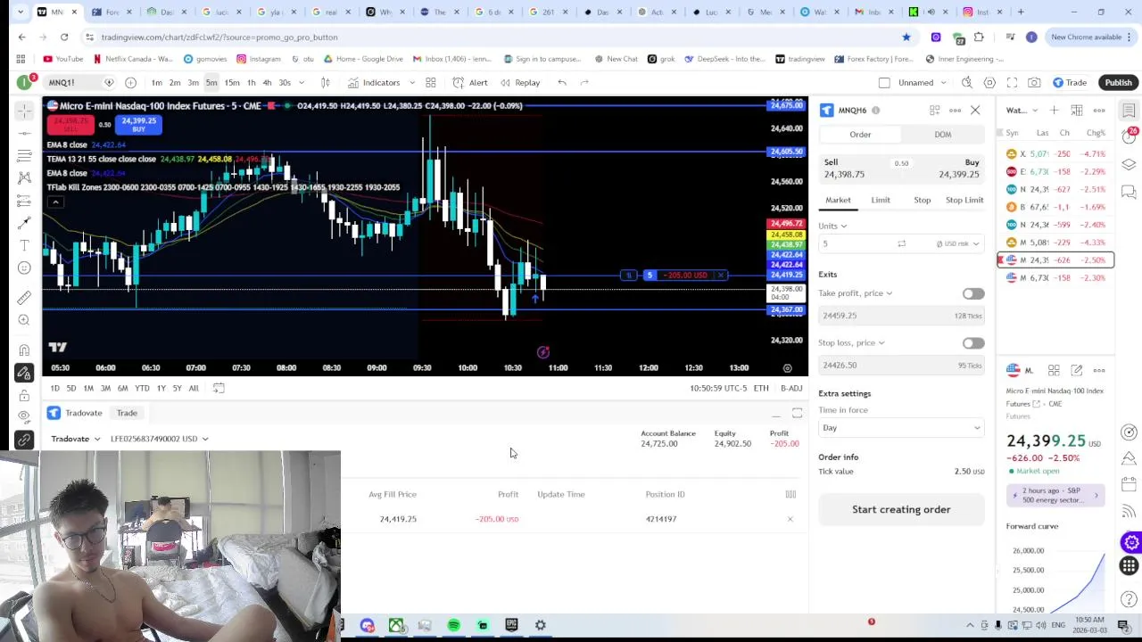This screenshot has width=1142, height=642.
Task: Enter fullscreen mode
Action: (1012, 83)
